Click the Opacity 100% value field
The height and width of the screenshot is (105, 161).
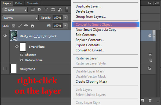click(x=58, y=17)
